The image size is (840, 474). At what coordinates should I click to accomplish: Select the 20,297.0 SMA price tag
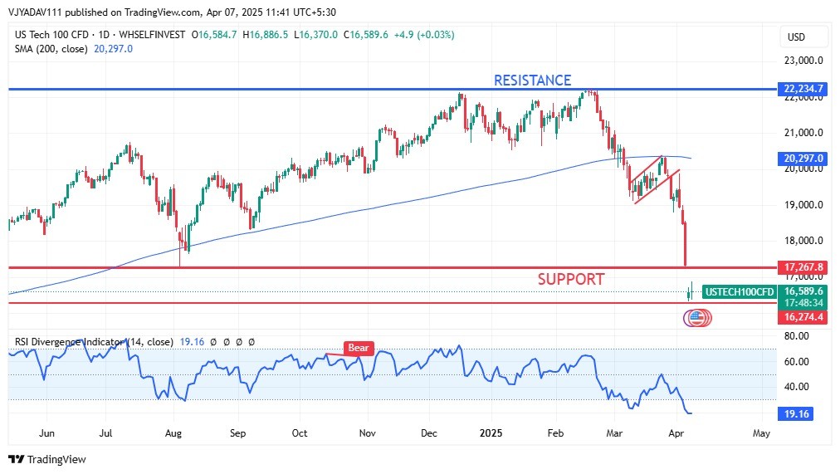coord(802,158)
